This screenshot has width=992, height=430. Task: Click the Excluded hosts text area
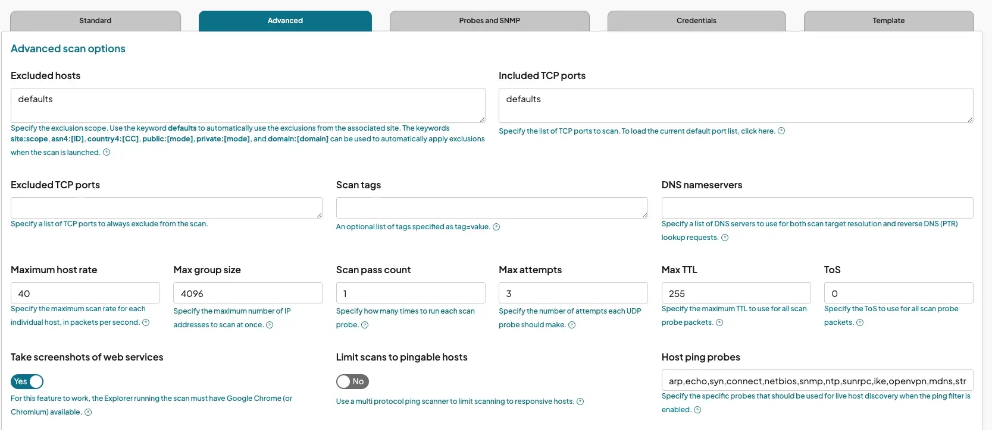(x=248, y=105)
